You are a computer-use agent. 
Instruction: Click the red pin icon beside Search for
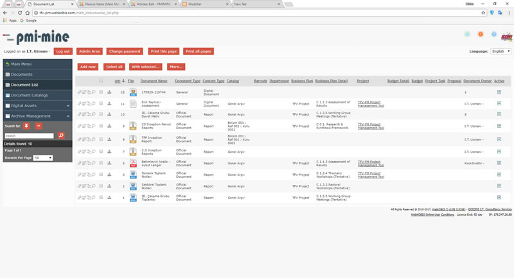coord(26,126)
